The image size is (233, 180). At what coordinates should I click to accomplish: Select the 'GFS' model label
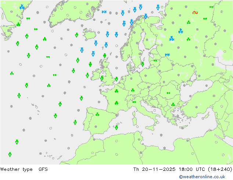[43, 169]
